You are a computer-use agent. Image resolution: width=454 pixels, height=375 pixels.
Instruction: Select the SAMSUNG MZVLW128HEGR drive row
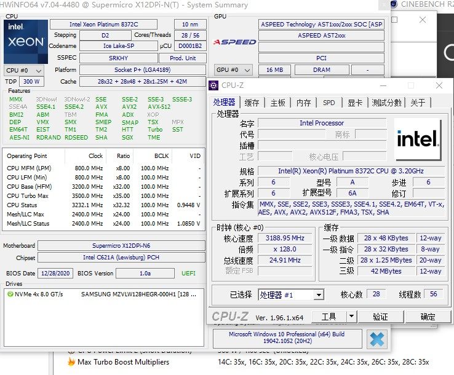click(104, 294)
